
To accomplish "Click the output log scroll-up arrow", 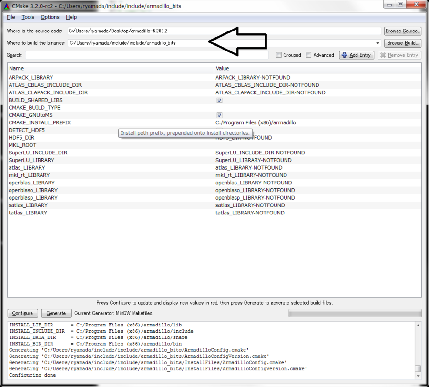I will click(418, 325).
